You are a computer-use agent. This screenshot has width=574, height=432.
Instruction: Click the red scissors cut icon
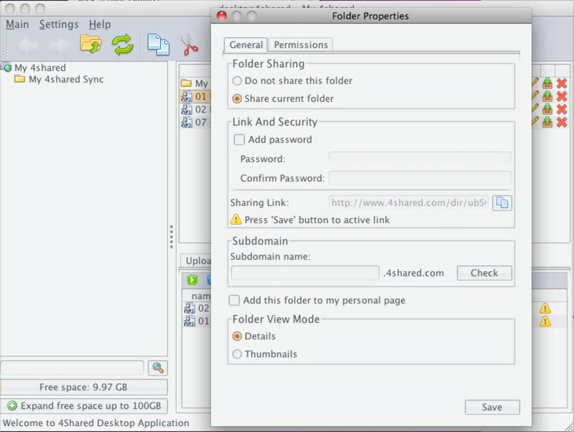tap(189, 45)
